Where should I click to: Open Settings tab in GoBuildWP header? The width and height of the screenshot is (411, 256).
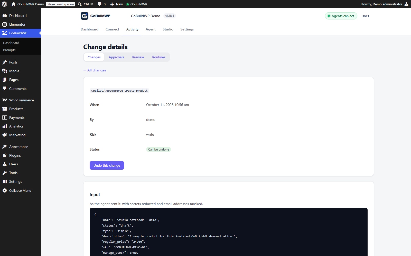187,29
